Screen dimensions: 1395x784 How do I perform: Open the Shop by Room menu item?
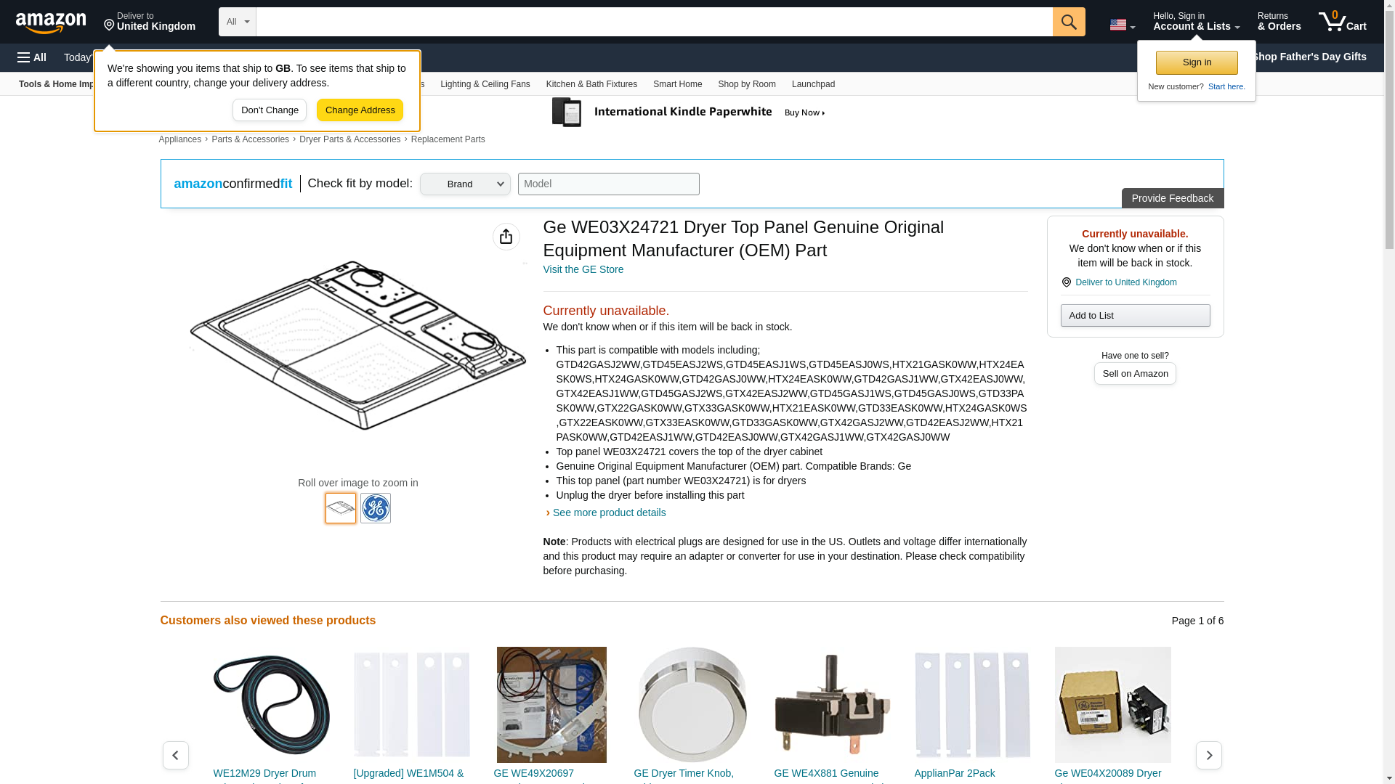click(x=746, y=84)
